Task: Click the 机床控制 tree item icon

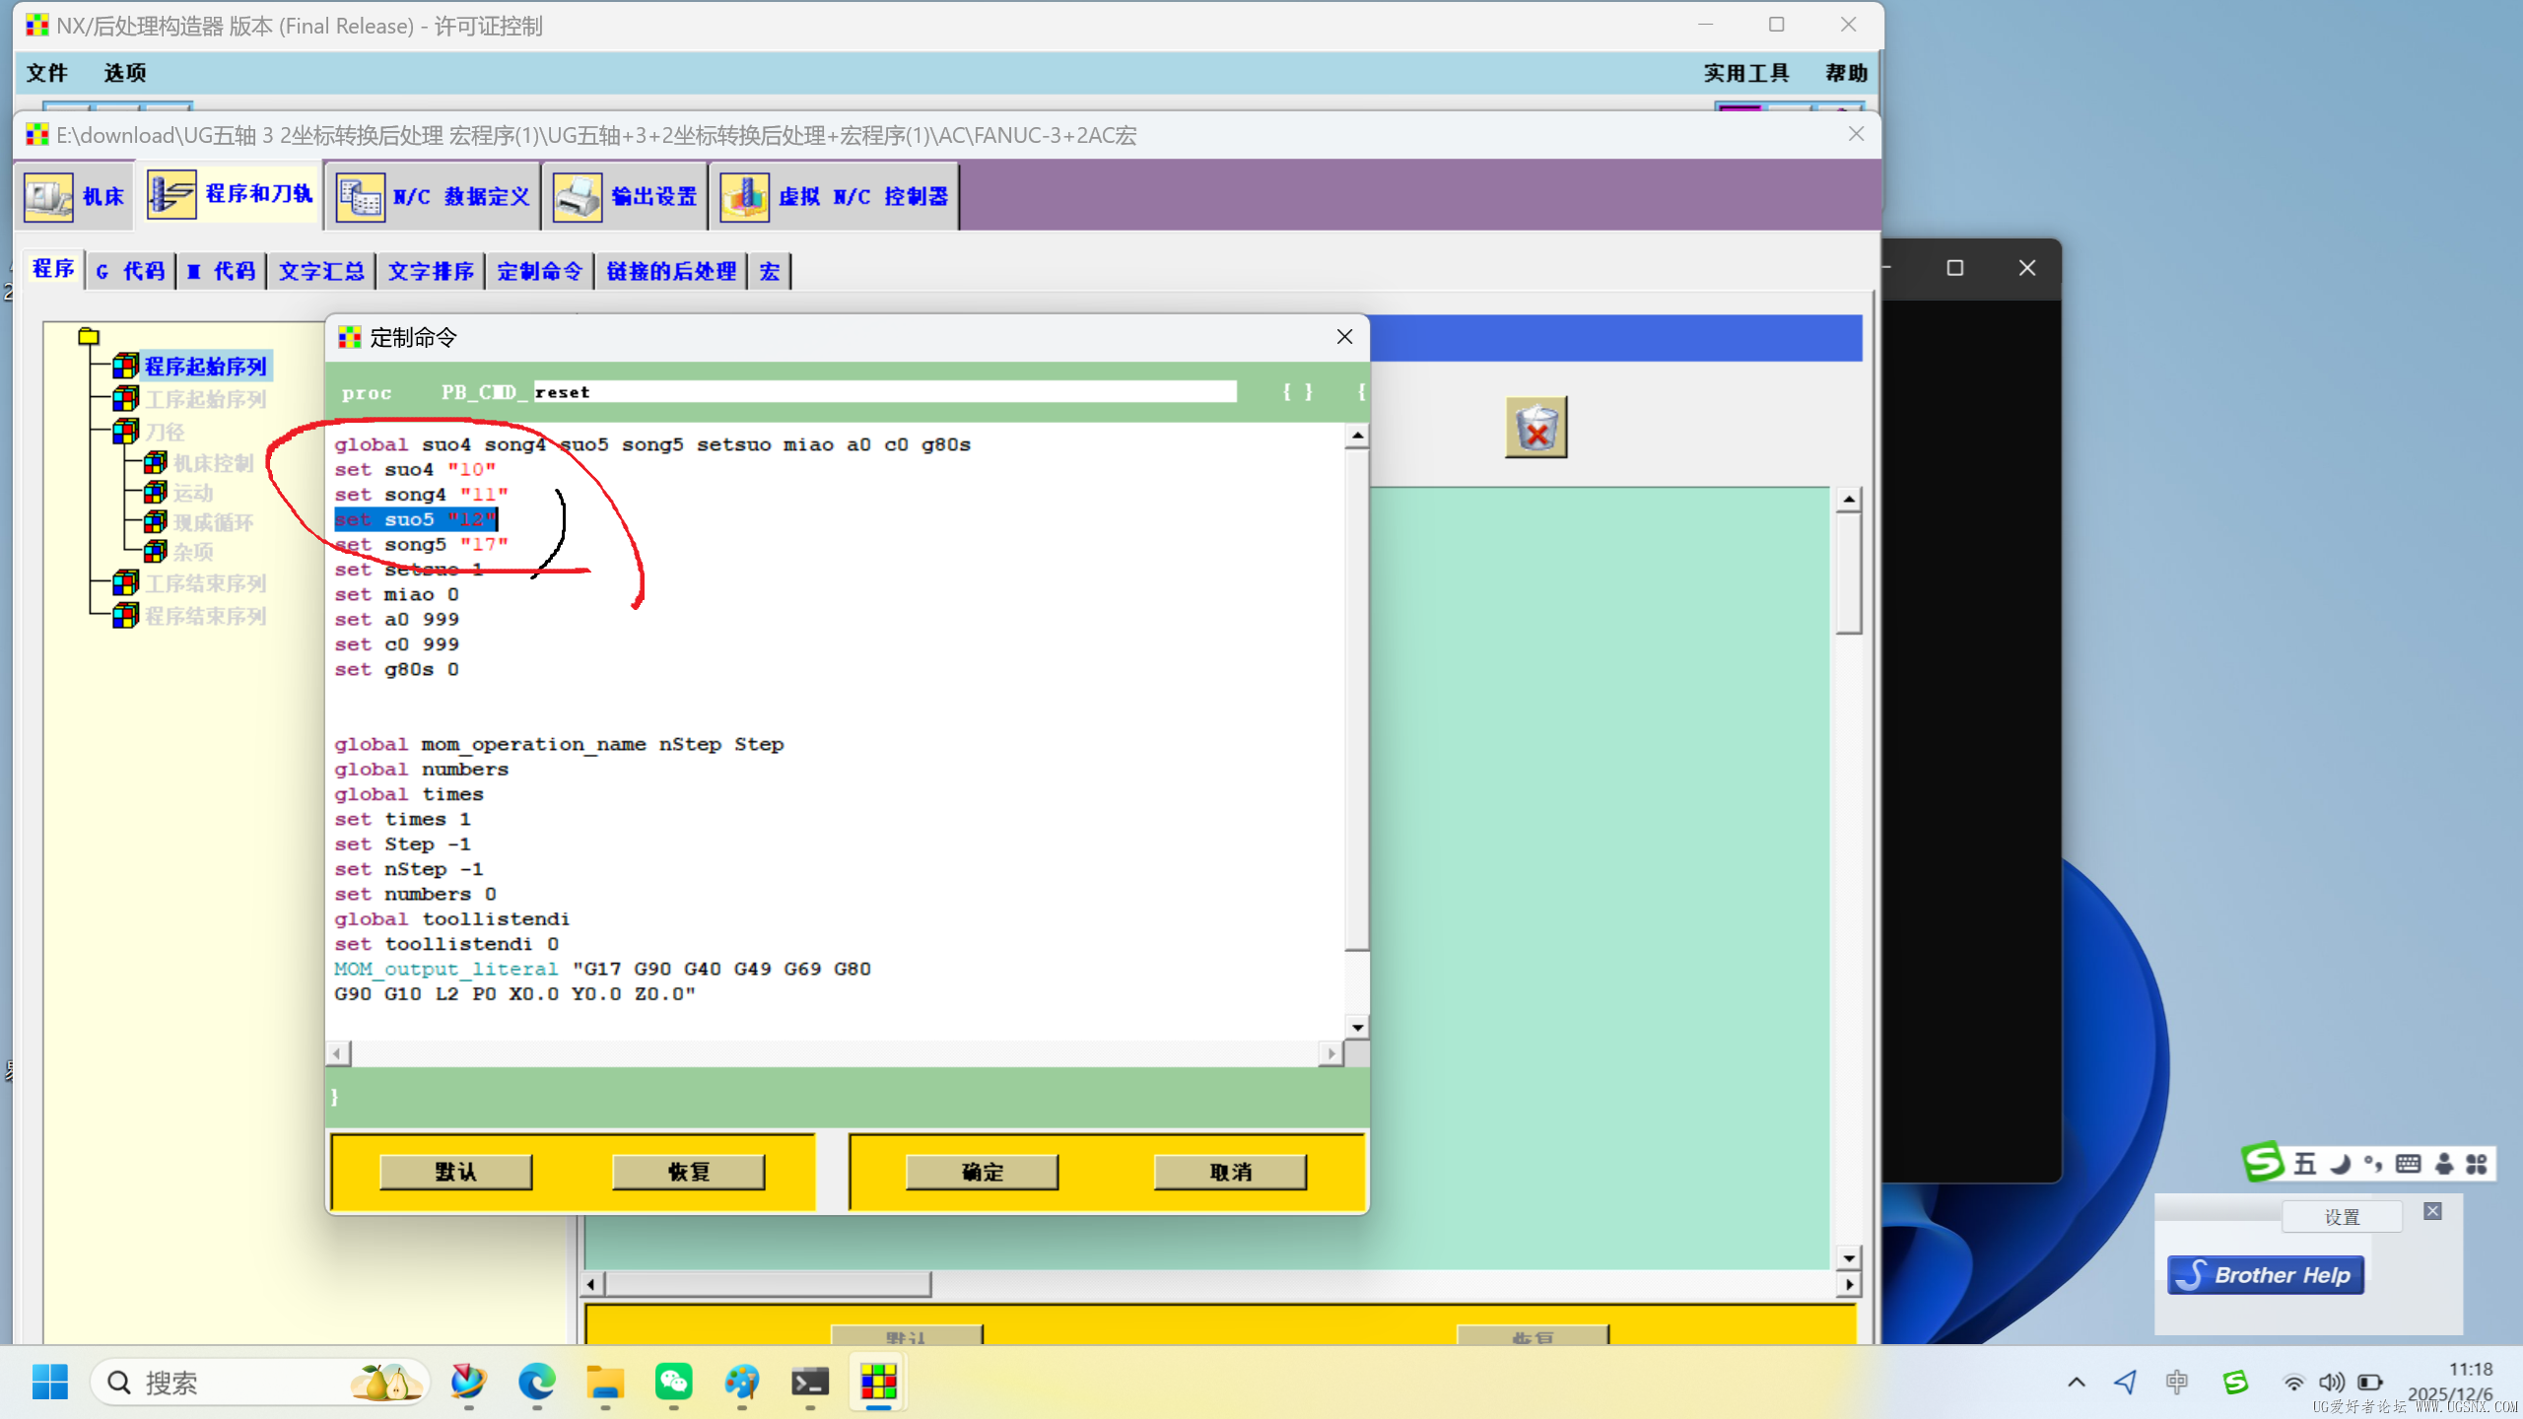Action: click(x=156, y=462)
